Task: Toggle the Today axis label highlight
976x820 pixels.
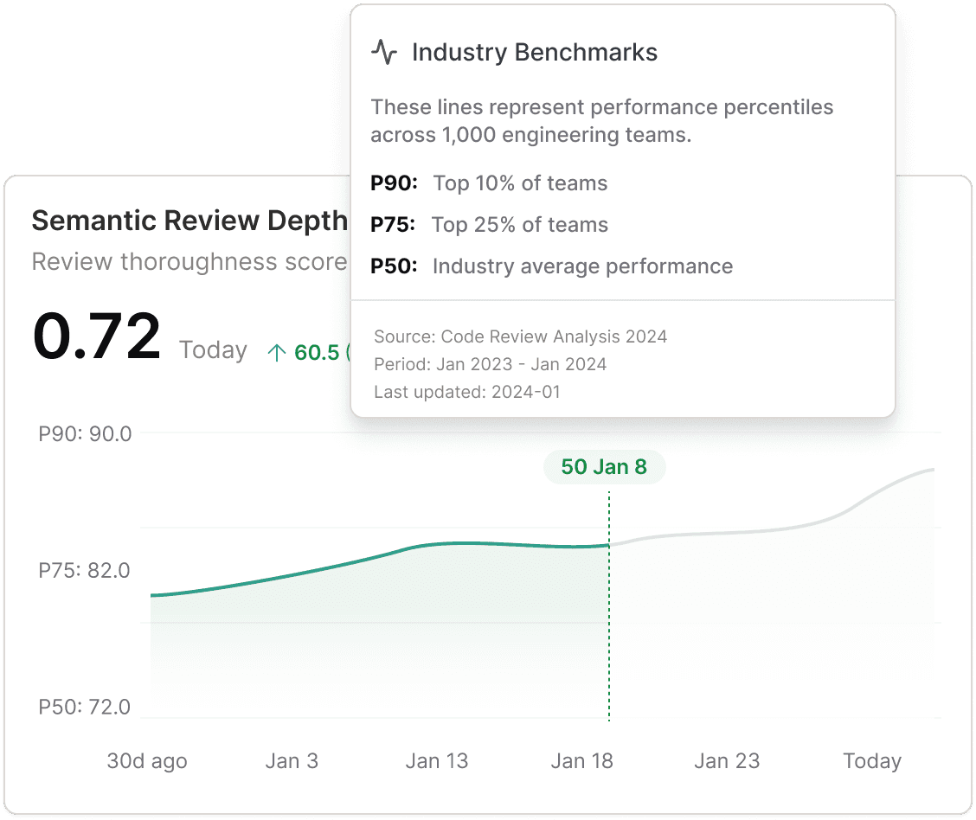Action: coord(871,760)
